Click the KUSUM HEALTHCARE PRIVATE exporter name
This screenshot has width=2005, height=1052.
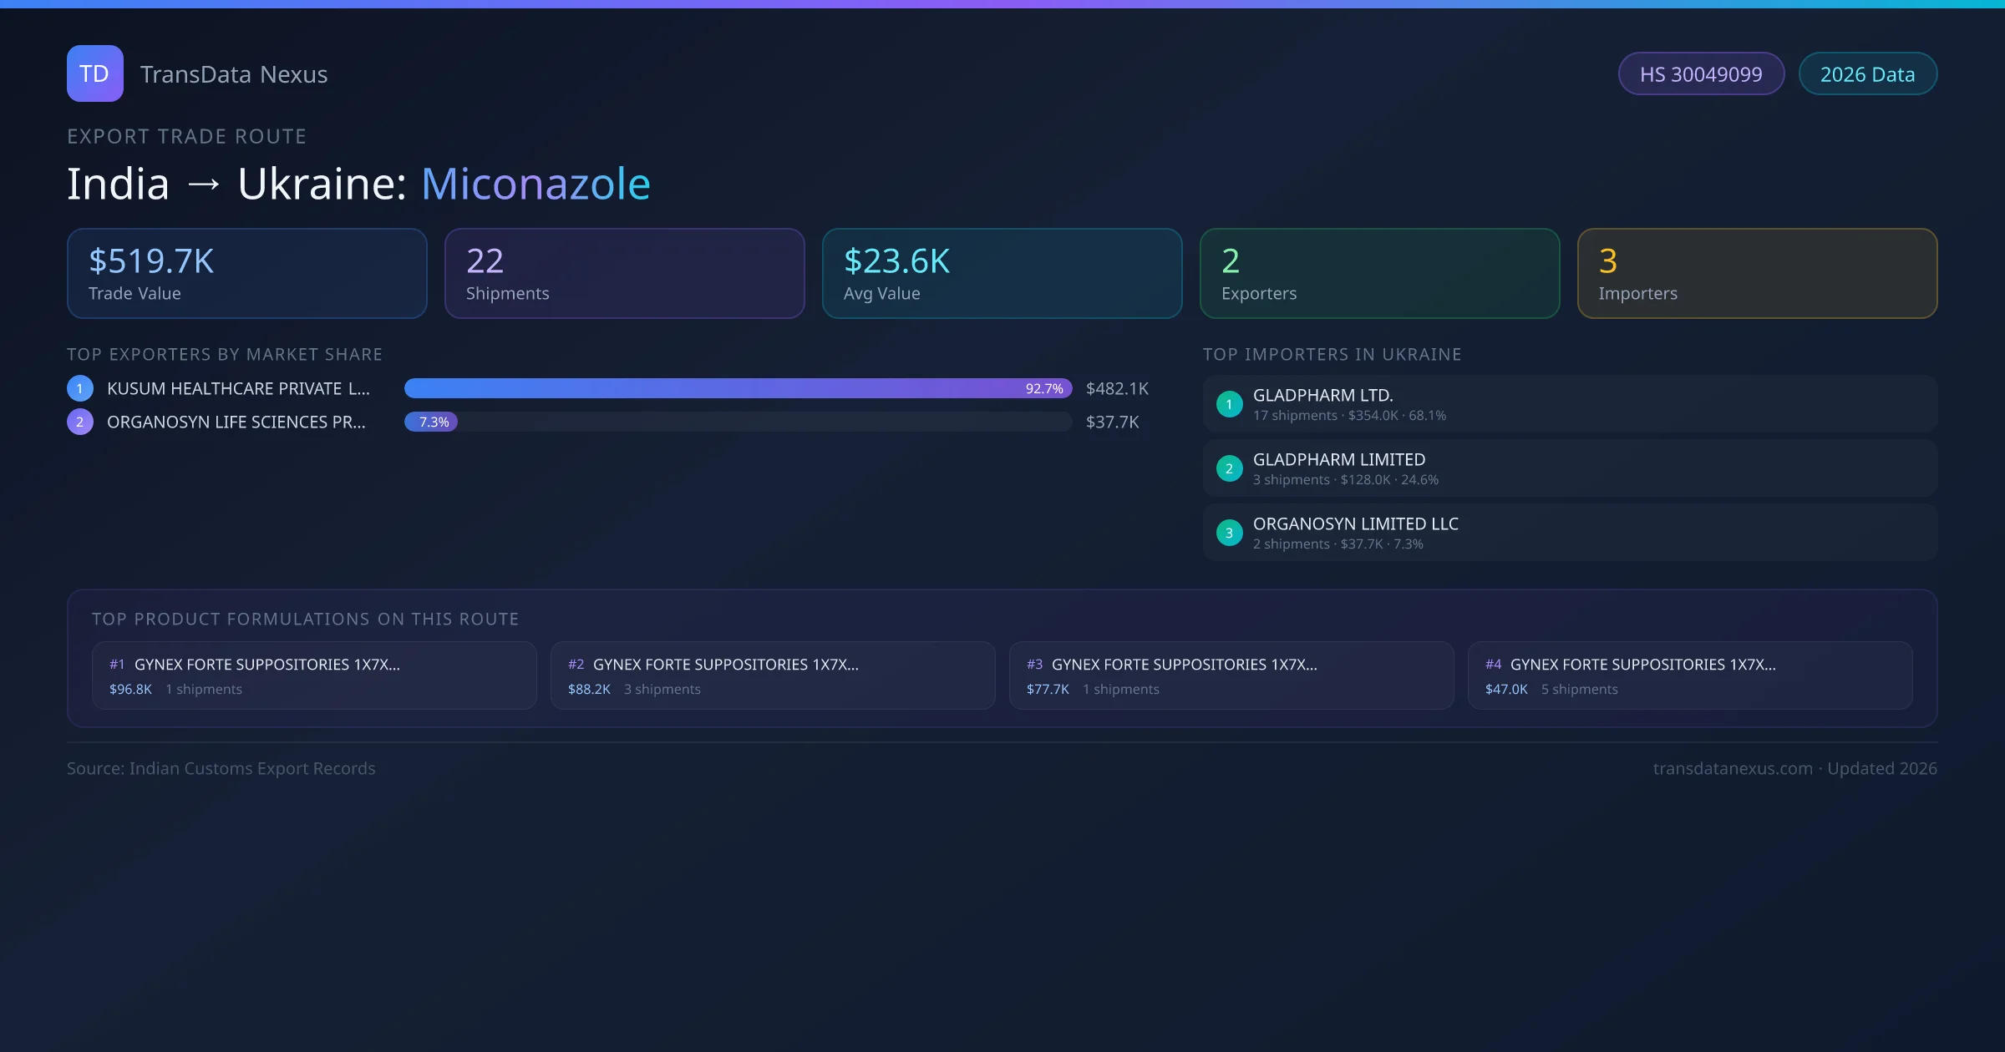pos(238,388)
